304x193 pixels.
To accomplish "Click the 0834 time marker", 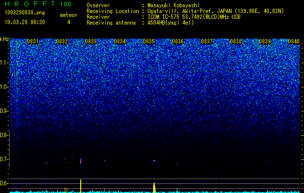I will [120, 41].
